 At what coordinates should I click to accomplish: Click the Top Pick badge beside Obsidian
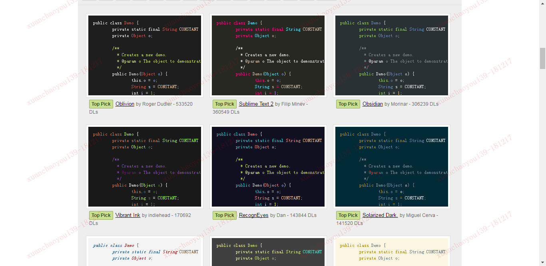click(x=348, y=104)
